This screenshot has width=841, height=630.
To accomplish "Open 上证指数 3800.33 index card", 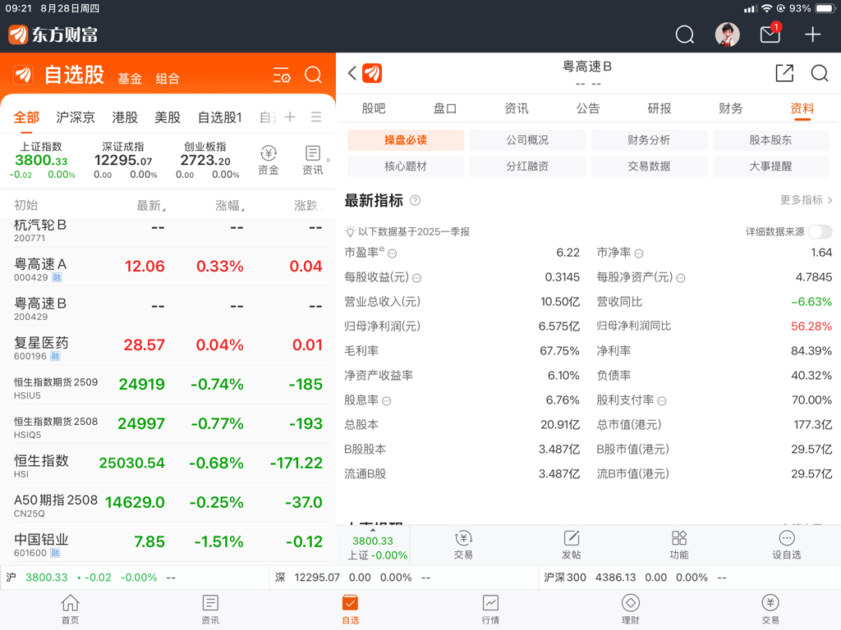I will click(42, 160).
